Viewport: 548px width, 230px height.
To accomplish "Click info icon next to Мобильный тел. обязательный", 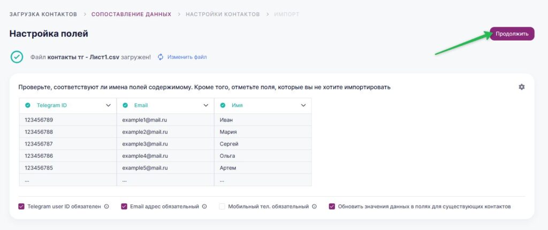I will 314,206.
